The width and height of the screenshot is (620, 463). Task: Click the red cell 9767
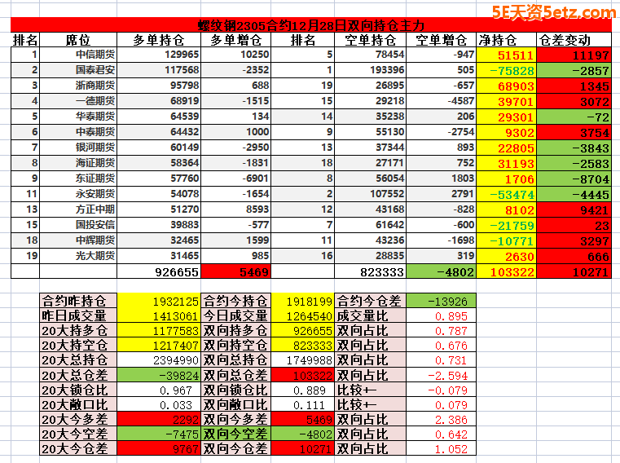(x=159, y=448)
